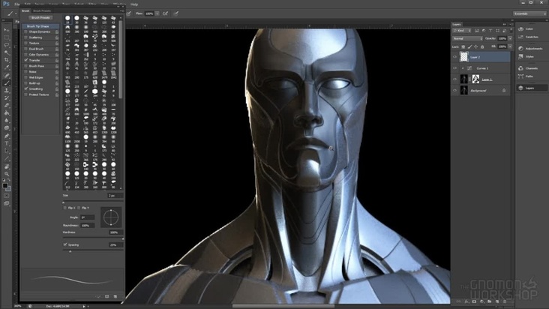
Task: Uncheck the Smoothing brush option
Action: [x=26, y=88]
